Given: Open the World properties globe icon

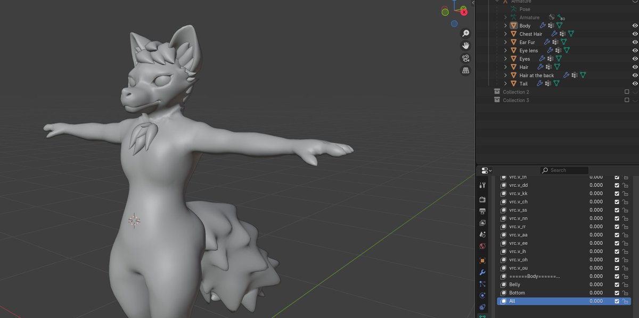Looking at the screenshot, I should pos(482,246).
